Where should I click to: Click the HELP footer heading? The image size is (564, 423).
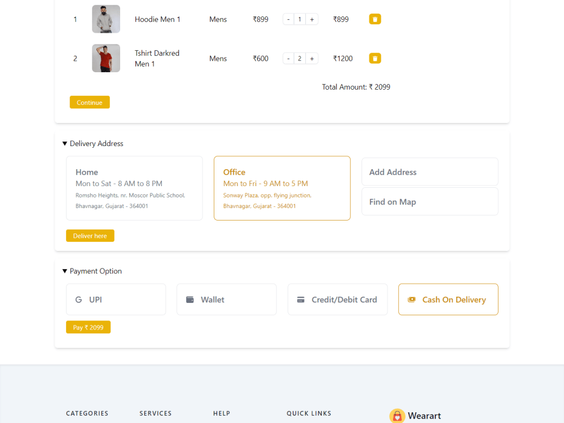pyautogui.click(x=222, y=413)
